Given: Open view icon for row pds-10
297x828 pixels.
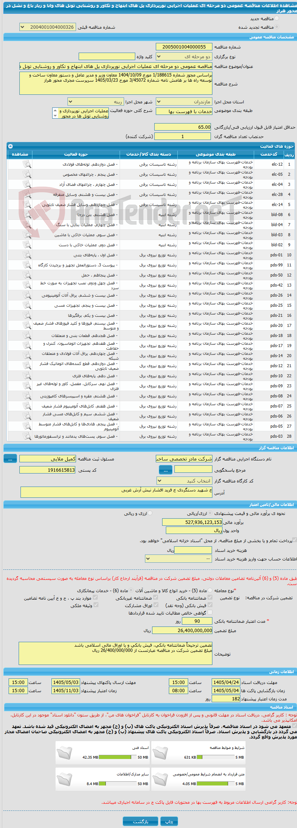Looking at the screenshot, I should click(27, 376).
